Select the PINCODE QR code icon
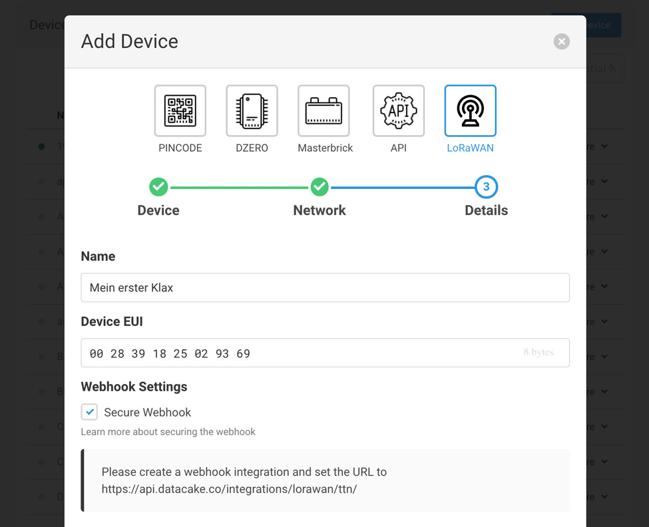The width and height of the screenshot is (649, 527). click(x=180, y=110)
